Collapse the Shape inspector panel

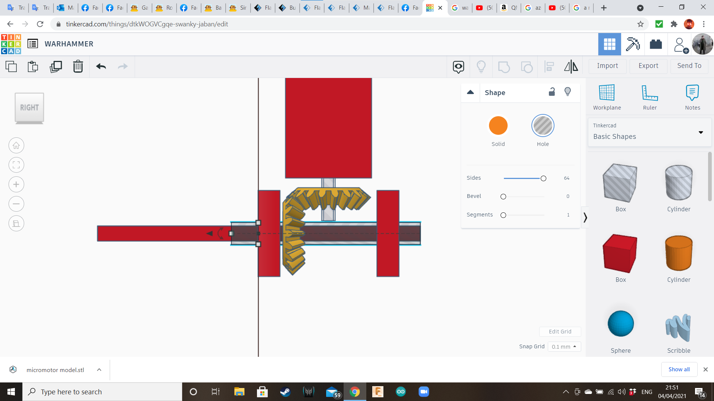[470, 92]
